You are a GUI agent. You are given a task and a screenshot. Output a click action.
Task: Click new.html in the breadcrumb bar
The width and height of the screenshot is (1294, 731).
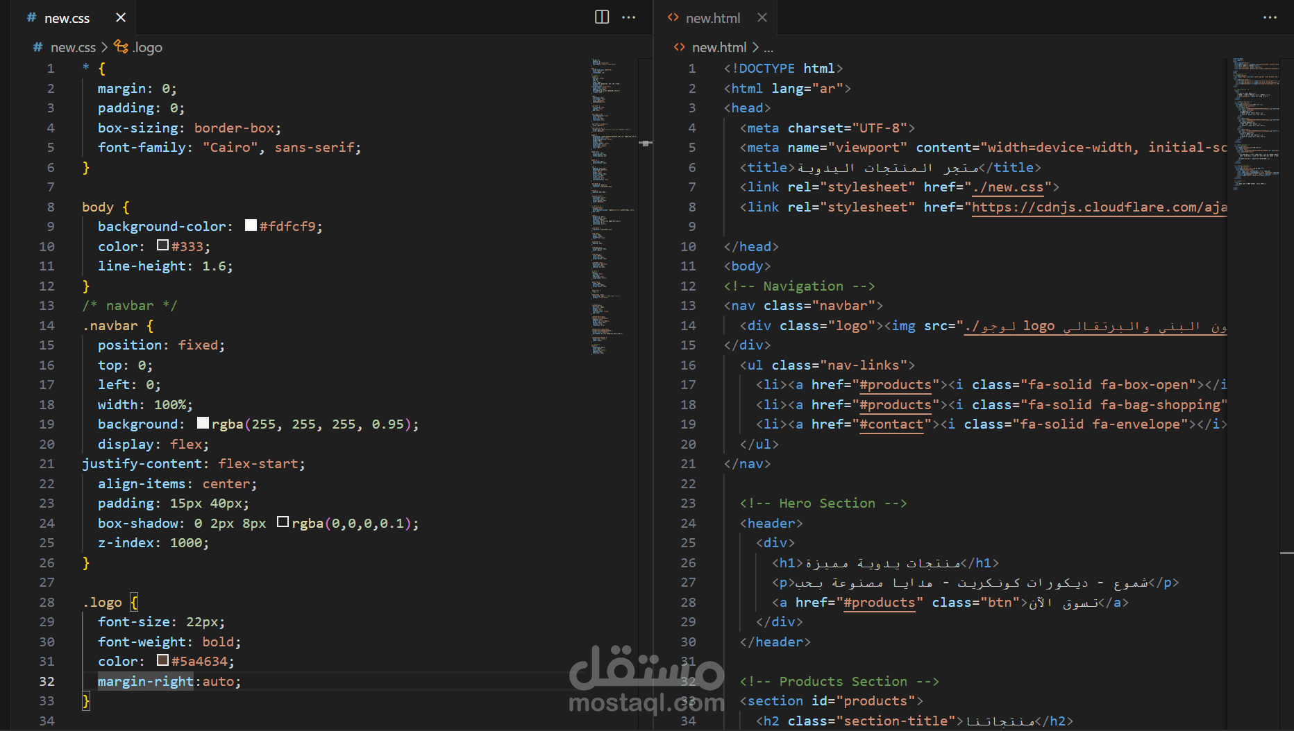719,47
